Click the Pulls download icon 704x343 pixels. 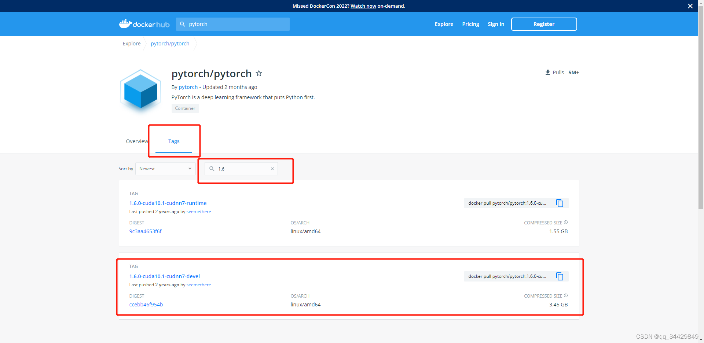click(x=548, y=72)
